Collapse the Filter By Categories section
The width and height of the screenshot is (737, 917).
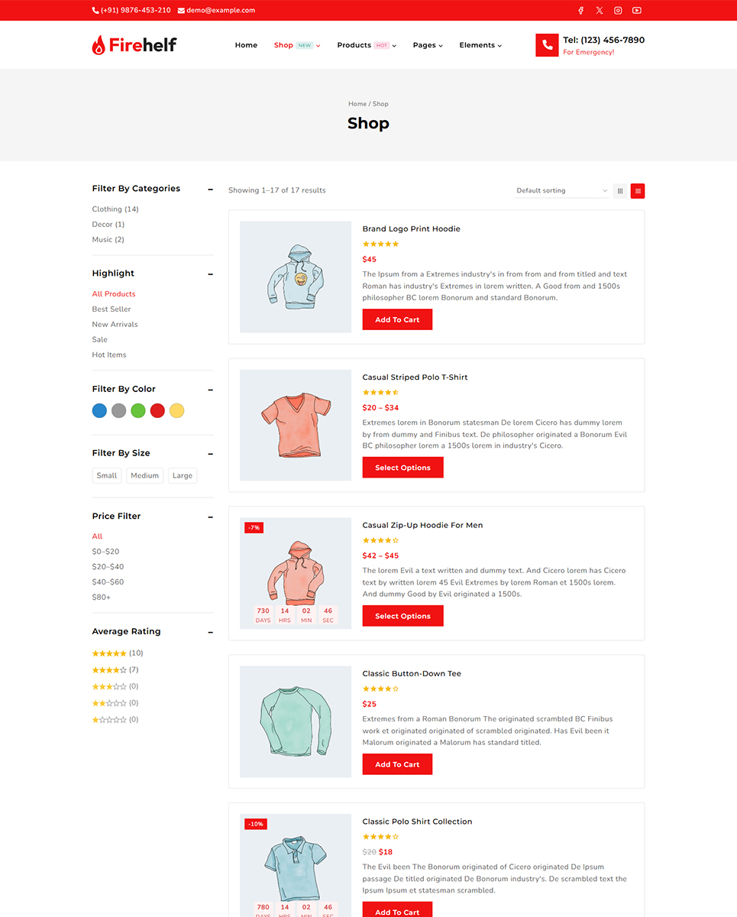210,190
